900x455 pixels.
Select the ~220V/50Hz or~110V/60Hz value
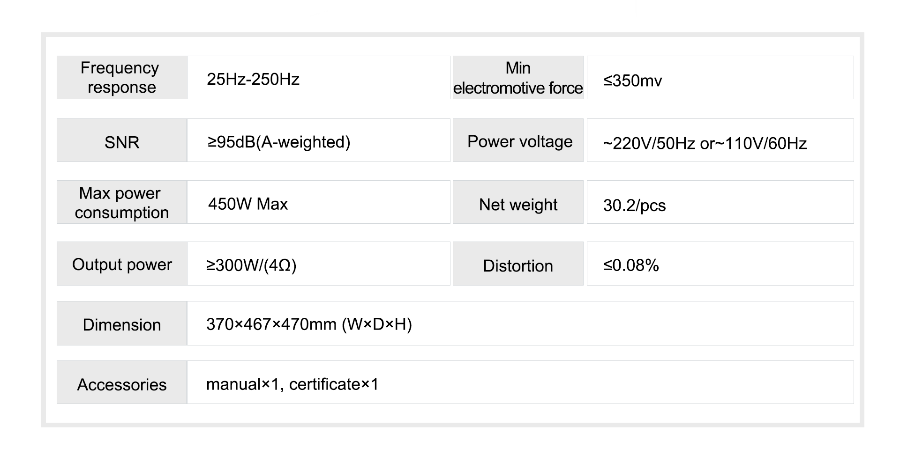(705, 143)
